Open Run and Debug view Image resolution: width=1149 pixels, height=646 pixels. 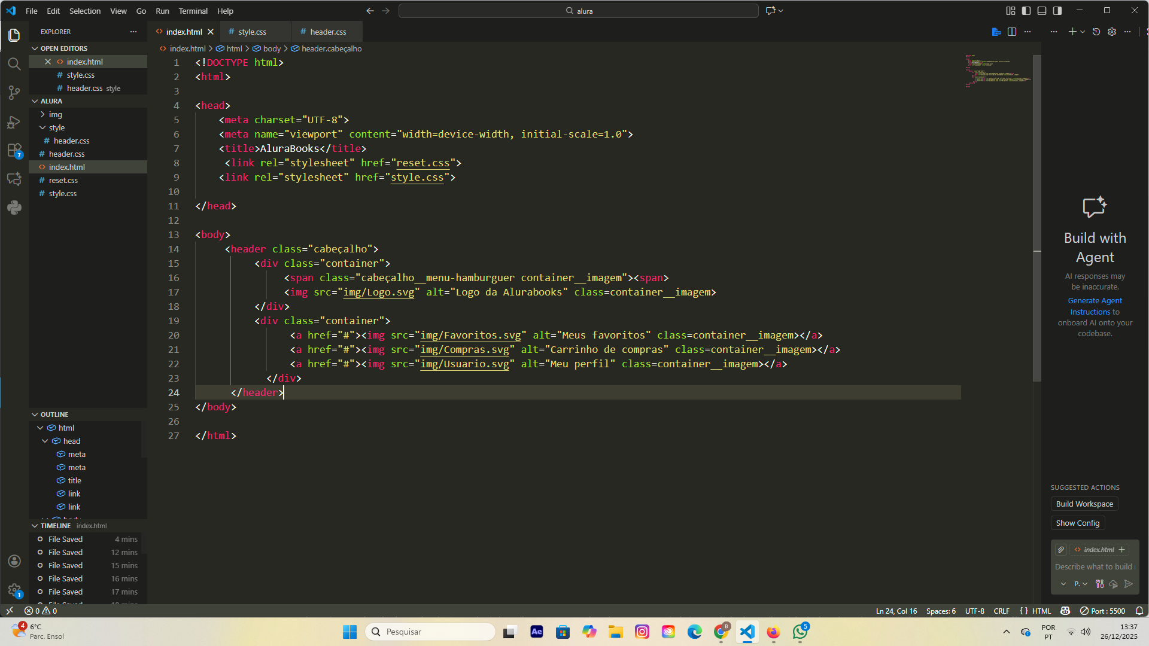14,122
